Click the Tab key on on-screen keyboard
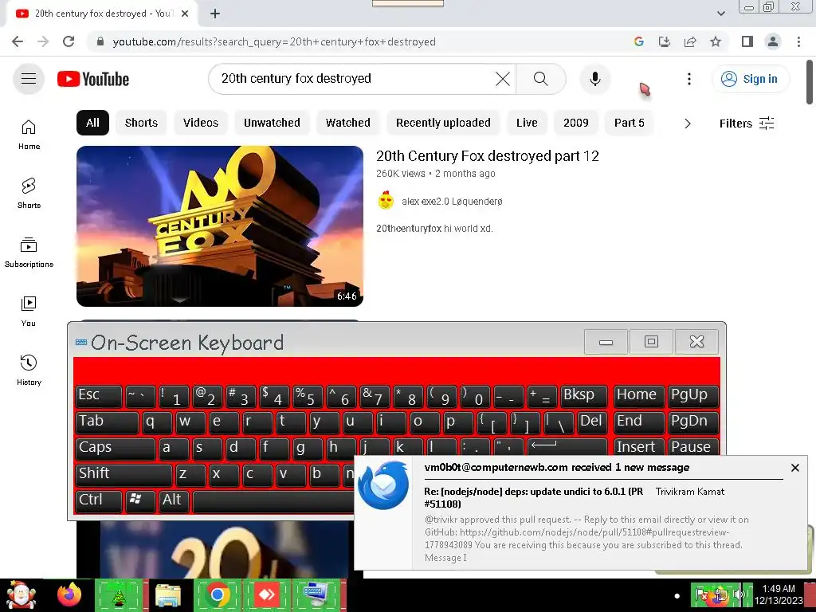This screenshot has height=612, width=816. [108, 422]
